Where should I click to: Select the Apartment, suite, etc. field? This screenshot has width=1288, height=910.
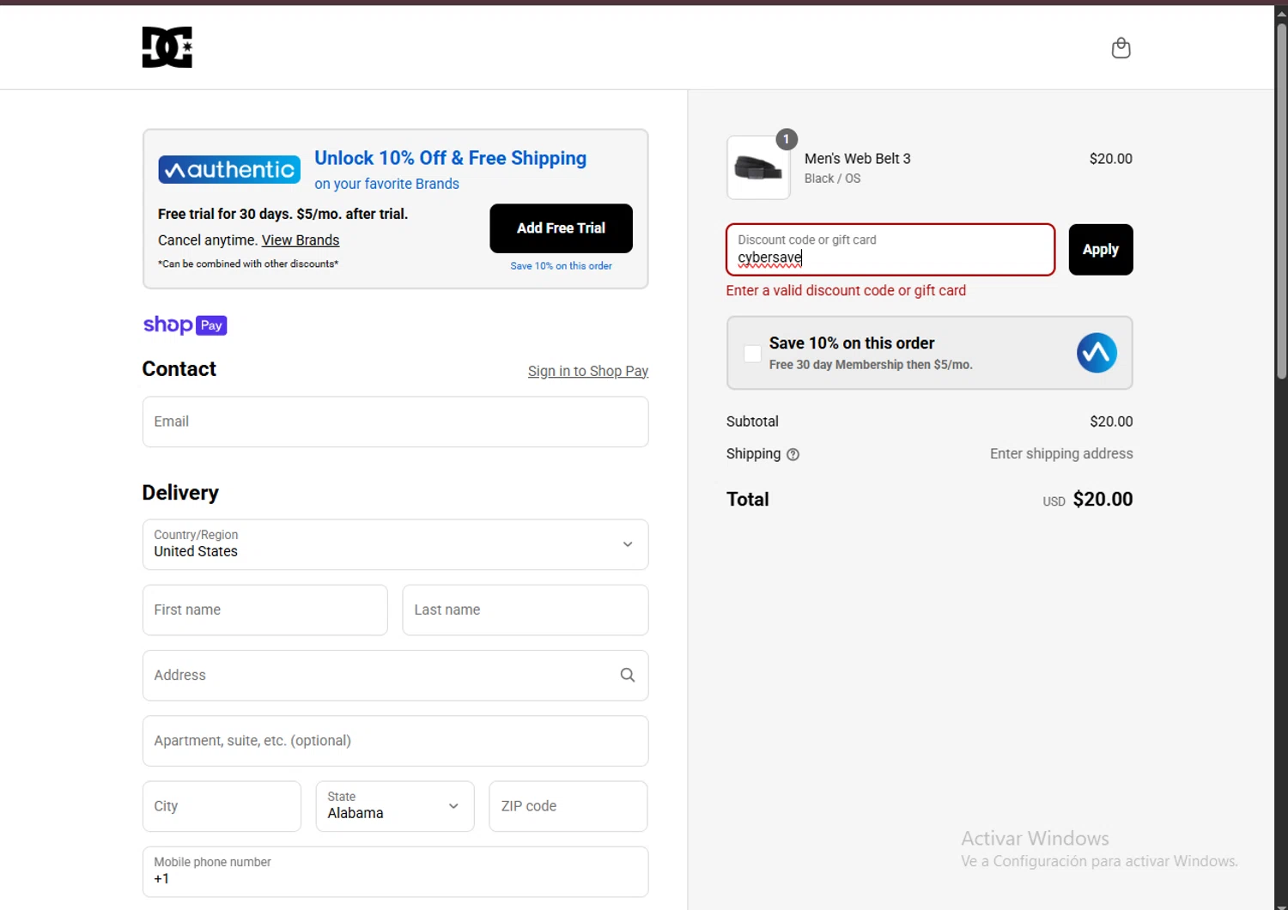395,741
